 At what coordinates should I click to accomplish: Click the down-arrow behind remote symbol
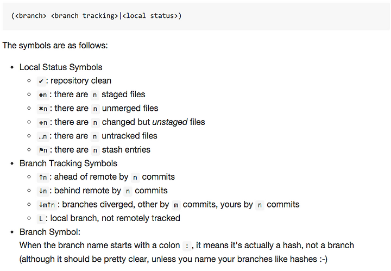[x=43, y=191]
